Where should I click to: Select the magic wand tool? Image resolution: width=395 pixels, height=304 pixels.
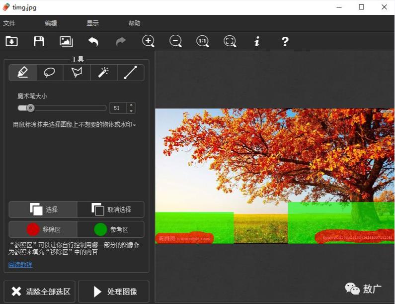103,73
